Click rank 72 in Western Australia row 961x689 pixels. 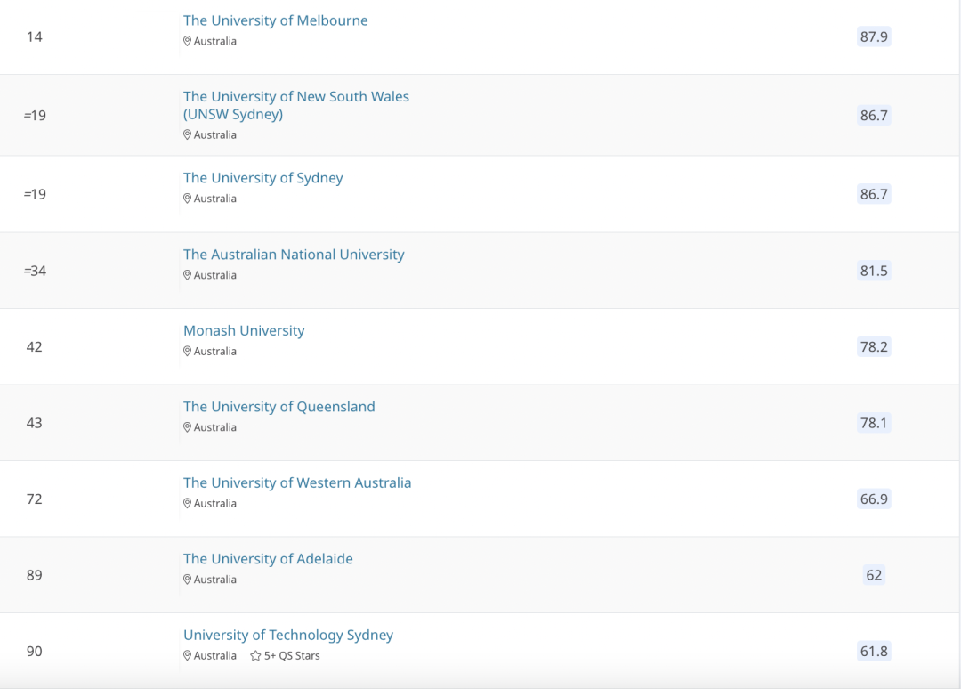pos(35,499)
